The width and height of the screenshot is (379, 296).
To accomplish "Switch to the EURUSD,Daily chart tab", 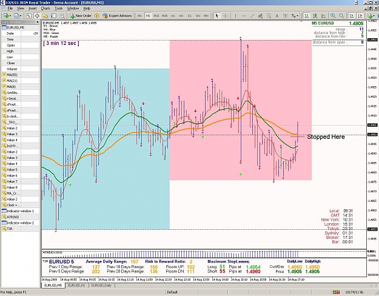I will coord(101,285).
